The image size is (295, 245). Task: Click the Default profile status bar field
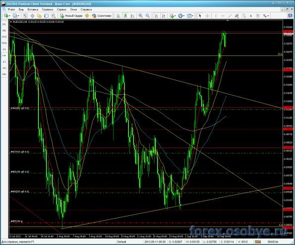[121, 242]
